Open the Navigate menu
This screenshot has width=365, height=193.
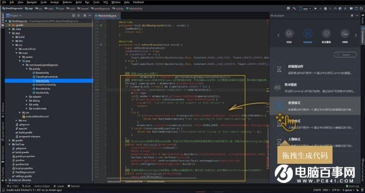pos(32,2)
